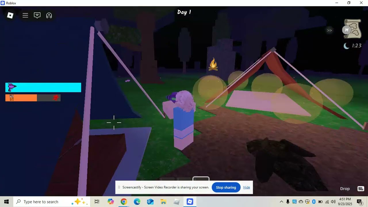Open the hamburger menu in Roblox

coord(25,16)
